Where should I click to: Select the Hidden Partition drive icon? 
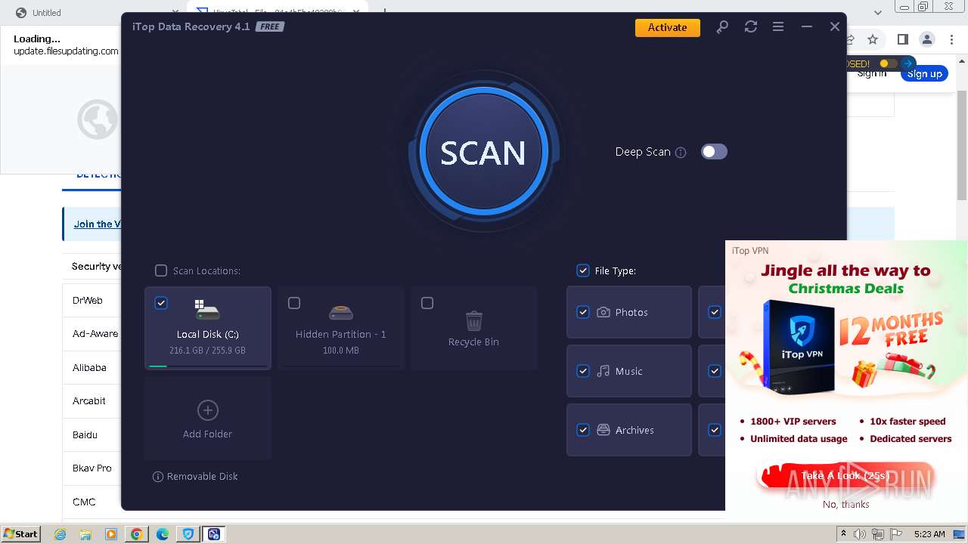[341, 311]
